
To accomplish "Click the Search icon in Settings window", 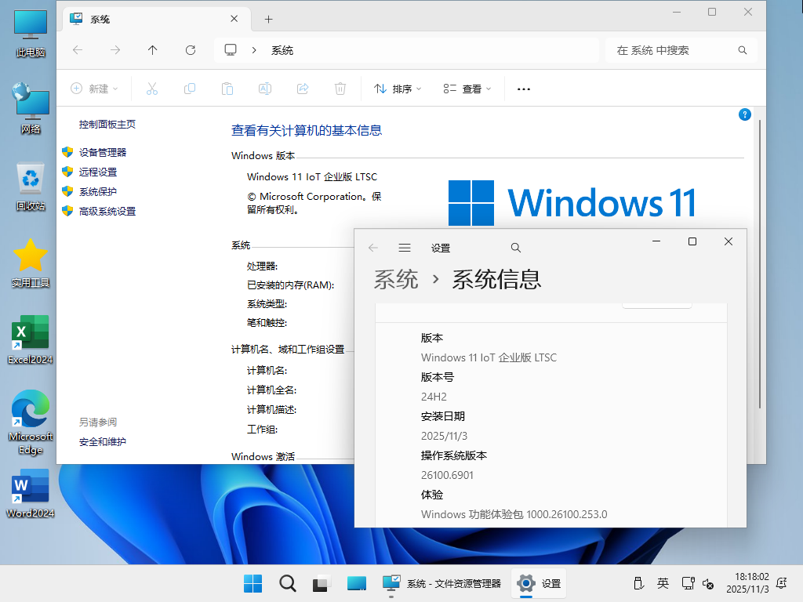I will click(x=515, y=247).
